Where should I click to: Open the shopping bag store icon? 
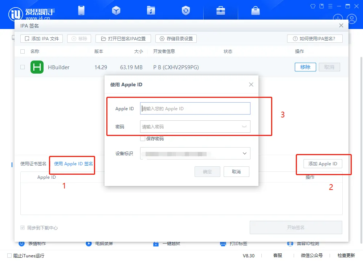255,11
